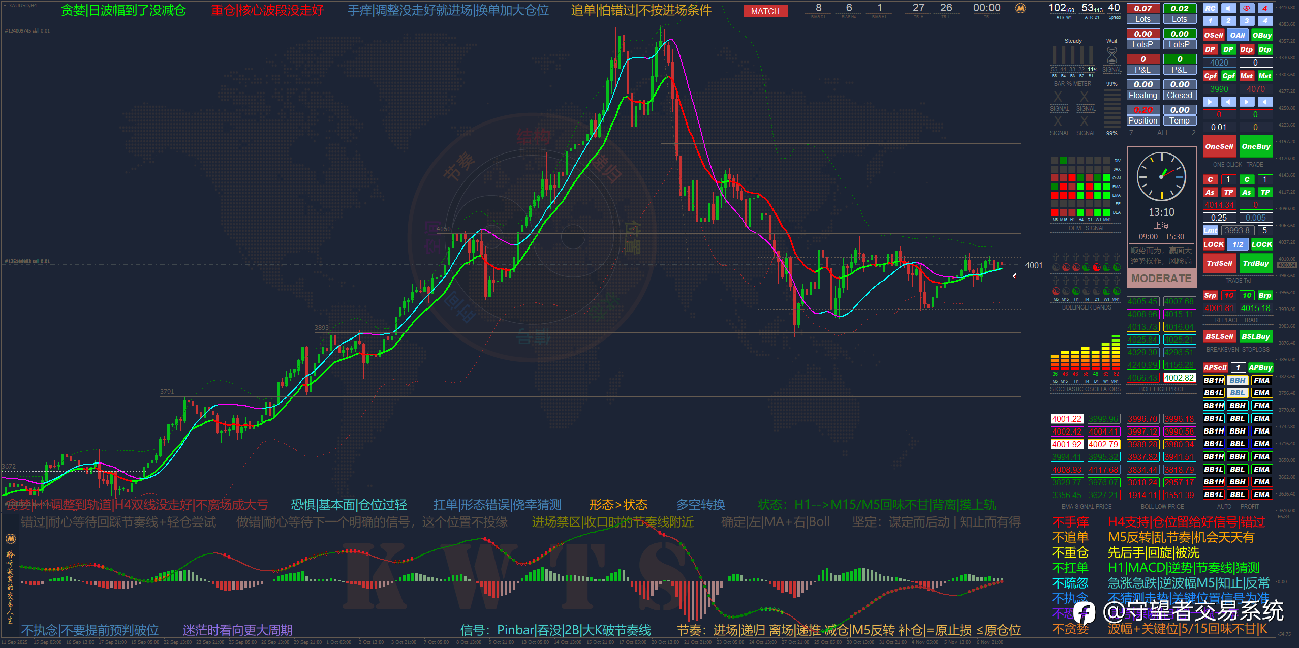Select preset number 2 button

(1228, 21)
